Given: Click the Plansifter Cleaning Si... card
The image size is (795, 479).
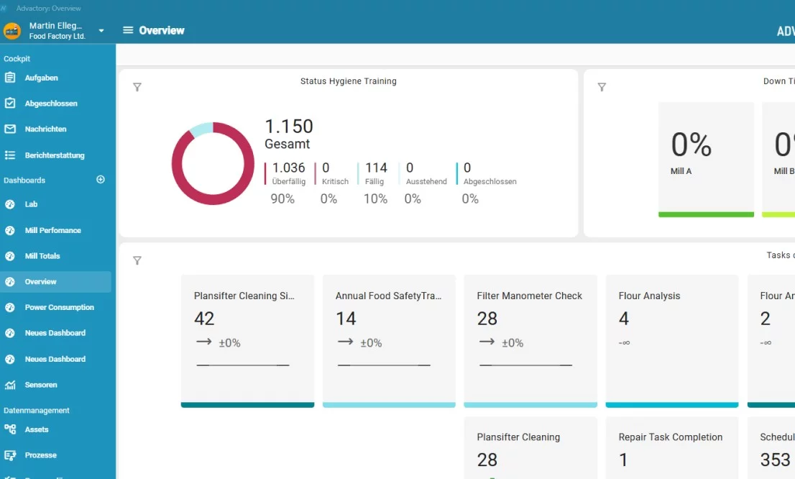Looking at the screenshot, I should [x=247, y=341].
